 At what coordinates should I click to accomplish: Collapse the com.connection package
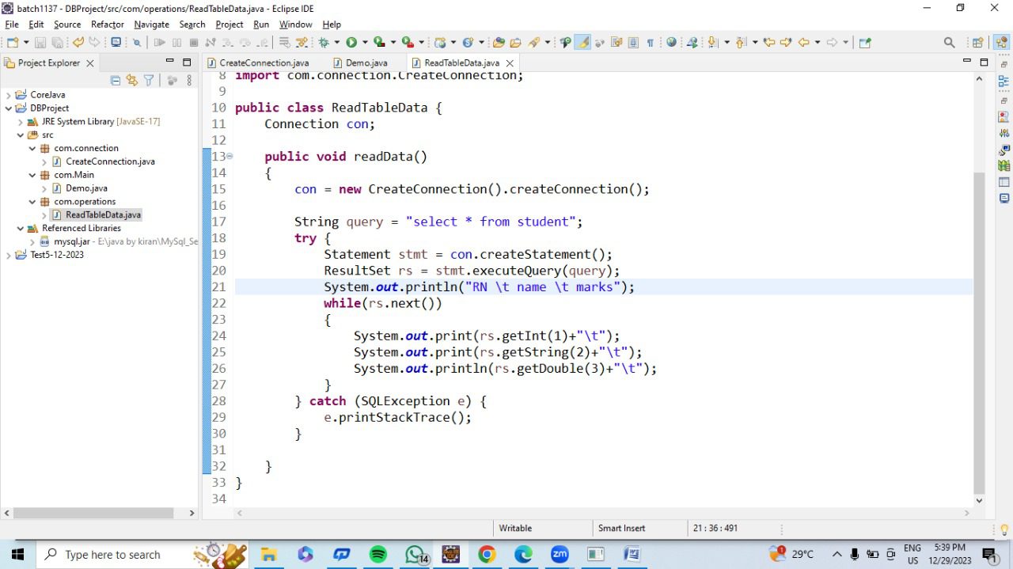32,148
